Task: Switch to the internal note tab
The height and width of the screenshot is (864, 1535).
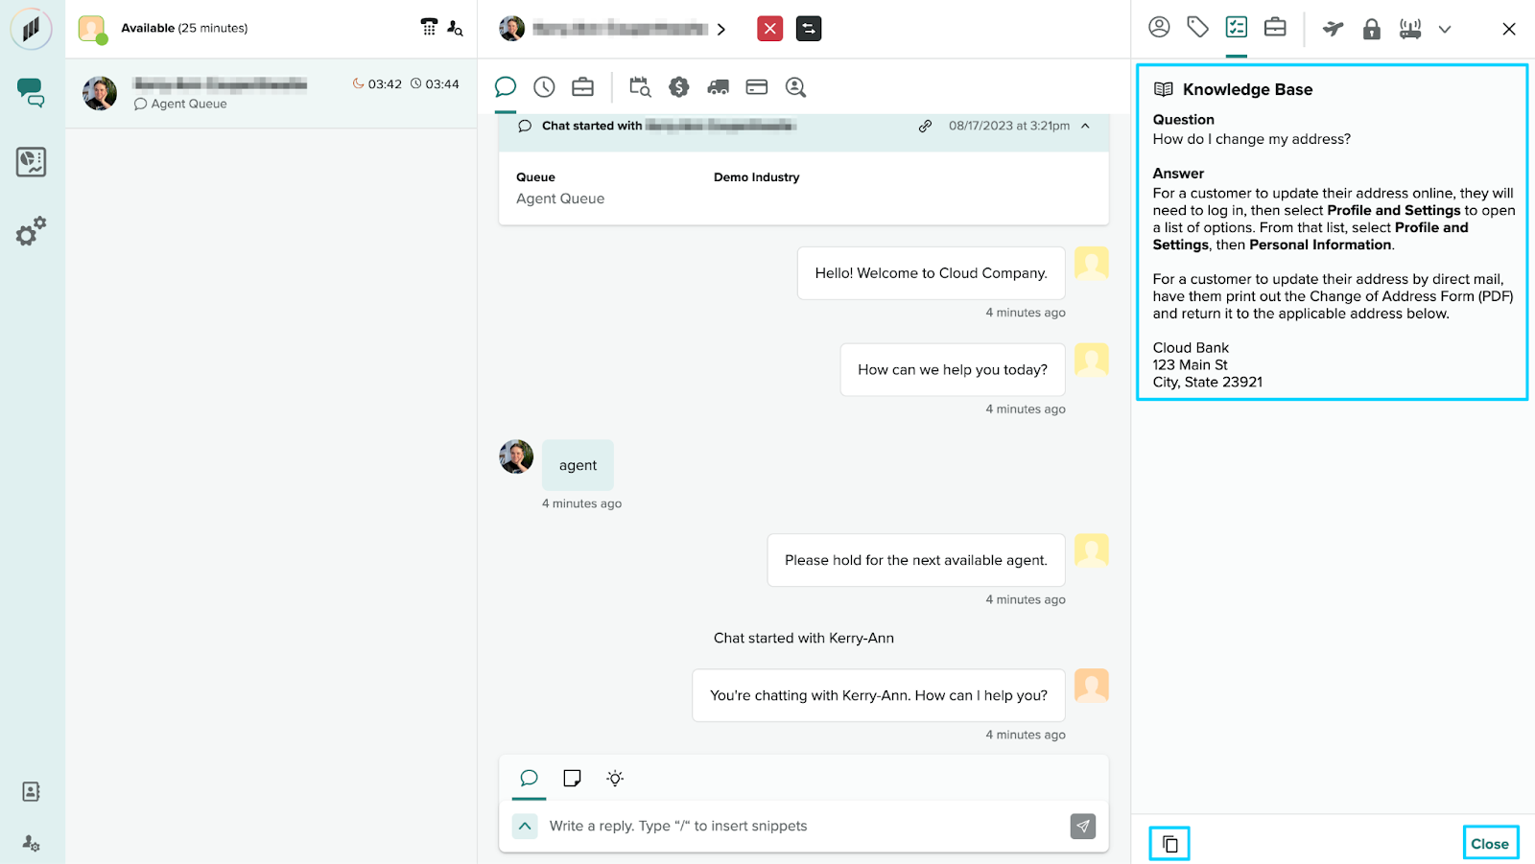Action: pyautogui.click(x=572, y=778)
